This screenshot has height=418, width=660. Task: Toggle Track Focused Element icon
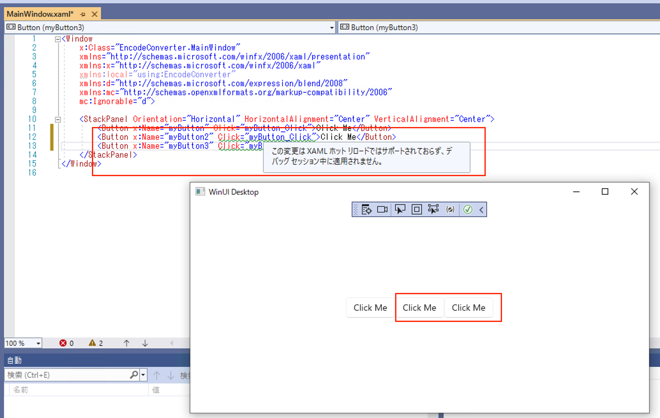click(x=433, y=210)
